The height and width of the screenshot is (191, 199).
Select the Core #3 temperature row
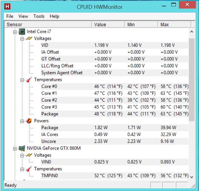115,107
